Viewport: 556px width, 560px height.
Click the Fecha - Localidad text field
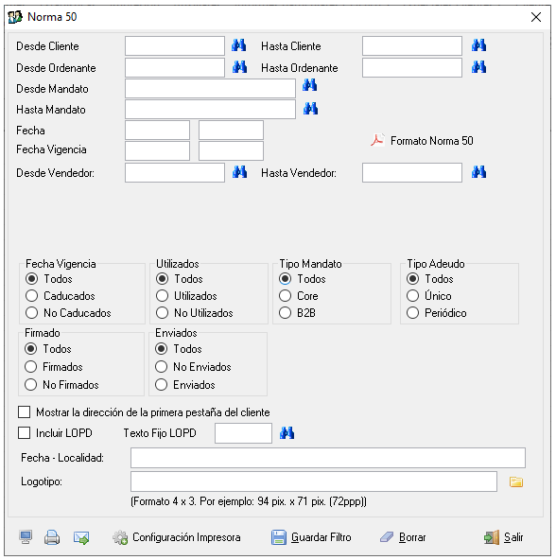click(328, 458)
